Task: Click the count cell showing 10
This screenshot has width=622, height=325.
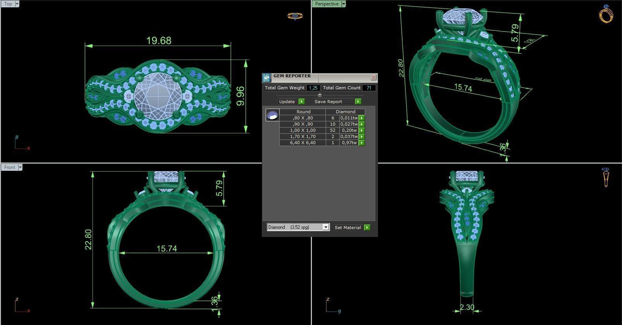Action: coord(332,124)
